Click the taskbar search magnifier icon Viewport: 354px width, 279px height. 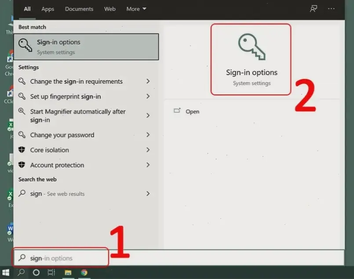[21, 272]
